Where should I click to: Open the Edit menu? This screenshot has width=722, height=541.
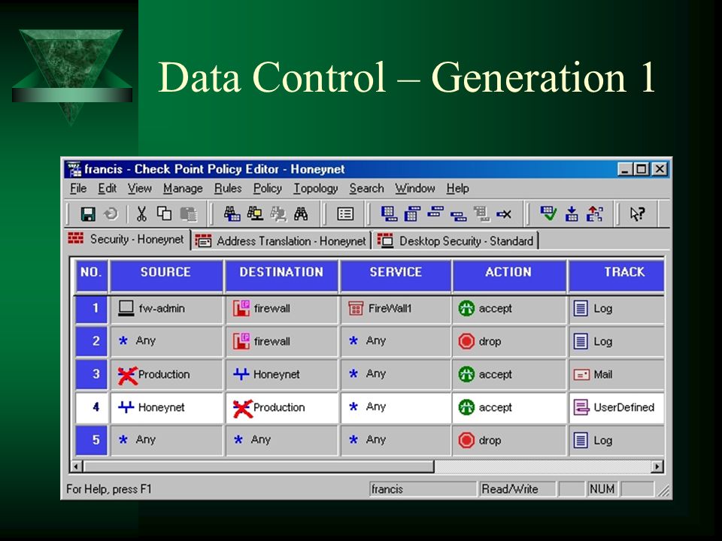click(x=108, y=189)
